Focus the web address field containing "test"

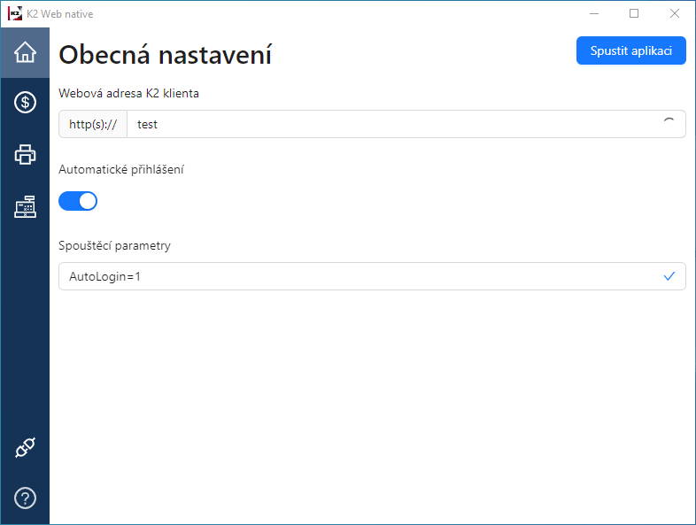390,124
